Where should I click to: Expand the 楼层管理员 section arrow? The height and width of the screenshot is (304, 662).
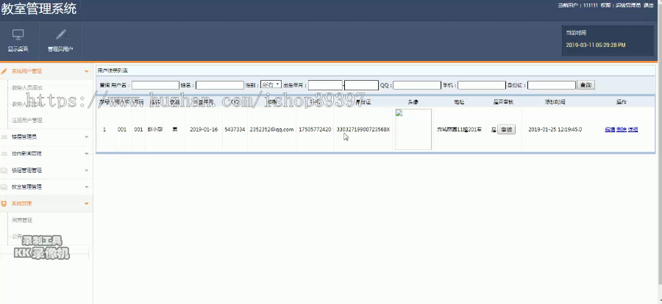pyautogui.click(x=87, y=137)
